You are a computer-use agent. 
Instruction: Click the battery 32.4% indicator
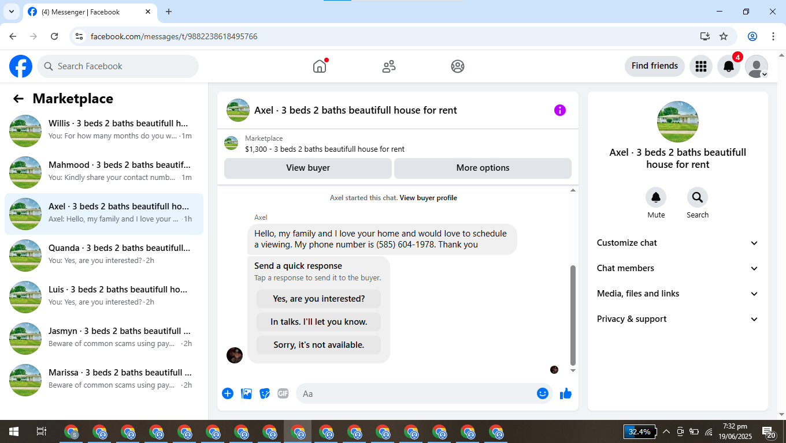[640, 431]
